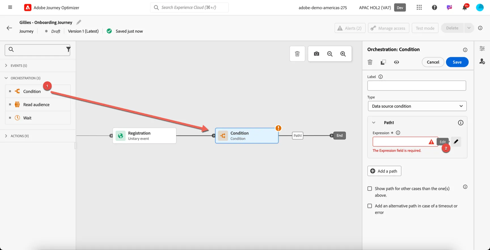Click the Cancel button
This screenshot has height=250, width=490.
tap(433, 62)
